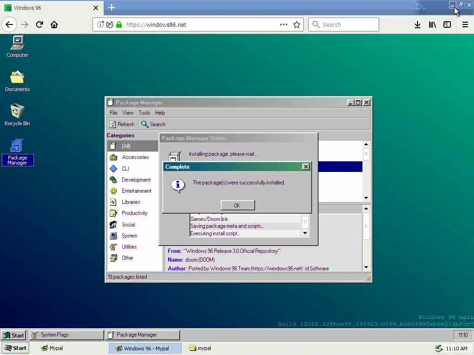This screenshot has height=355, width=474.
Task: Click the site security padlock icon
Action: [119, 24]
